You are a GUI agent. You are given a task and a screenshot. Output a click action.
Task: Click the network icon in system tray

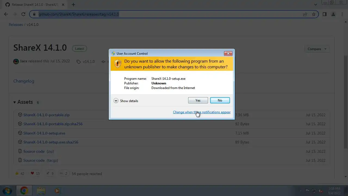[314, 191]
